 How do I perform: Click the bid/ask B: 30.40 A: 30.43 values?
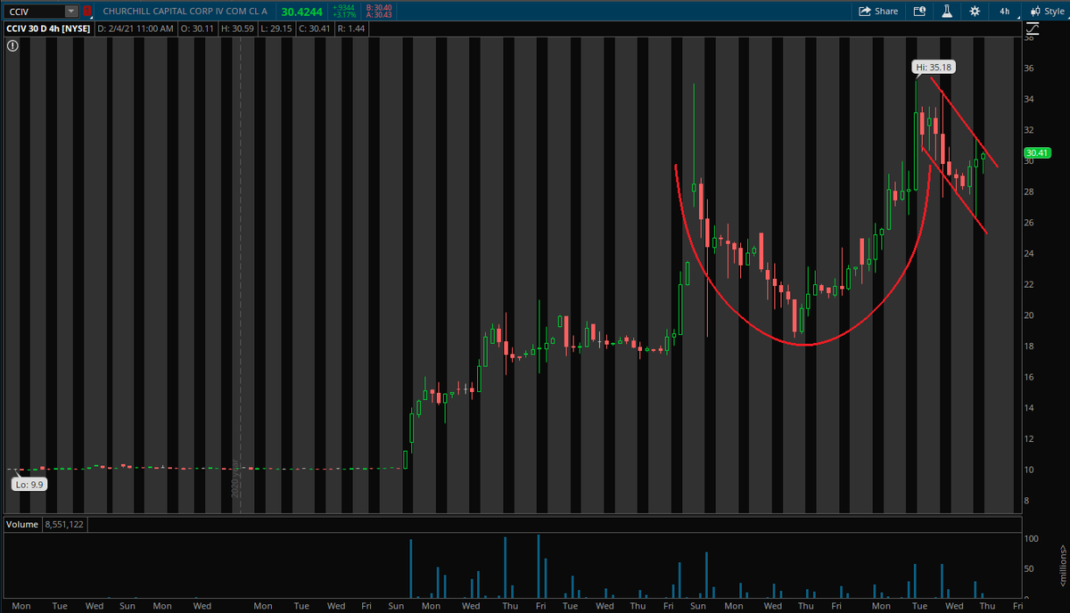click(379, 11)
